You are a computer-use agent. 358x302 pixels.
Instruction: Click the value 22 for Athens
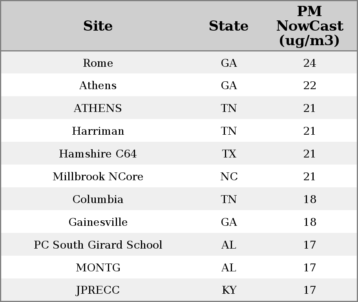[x=310, y=86]
